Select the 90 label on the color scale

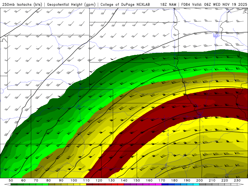click(x=61, y=180)
